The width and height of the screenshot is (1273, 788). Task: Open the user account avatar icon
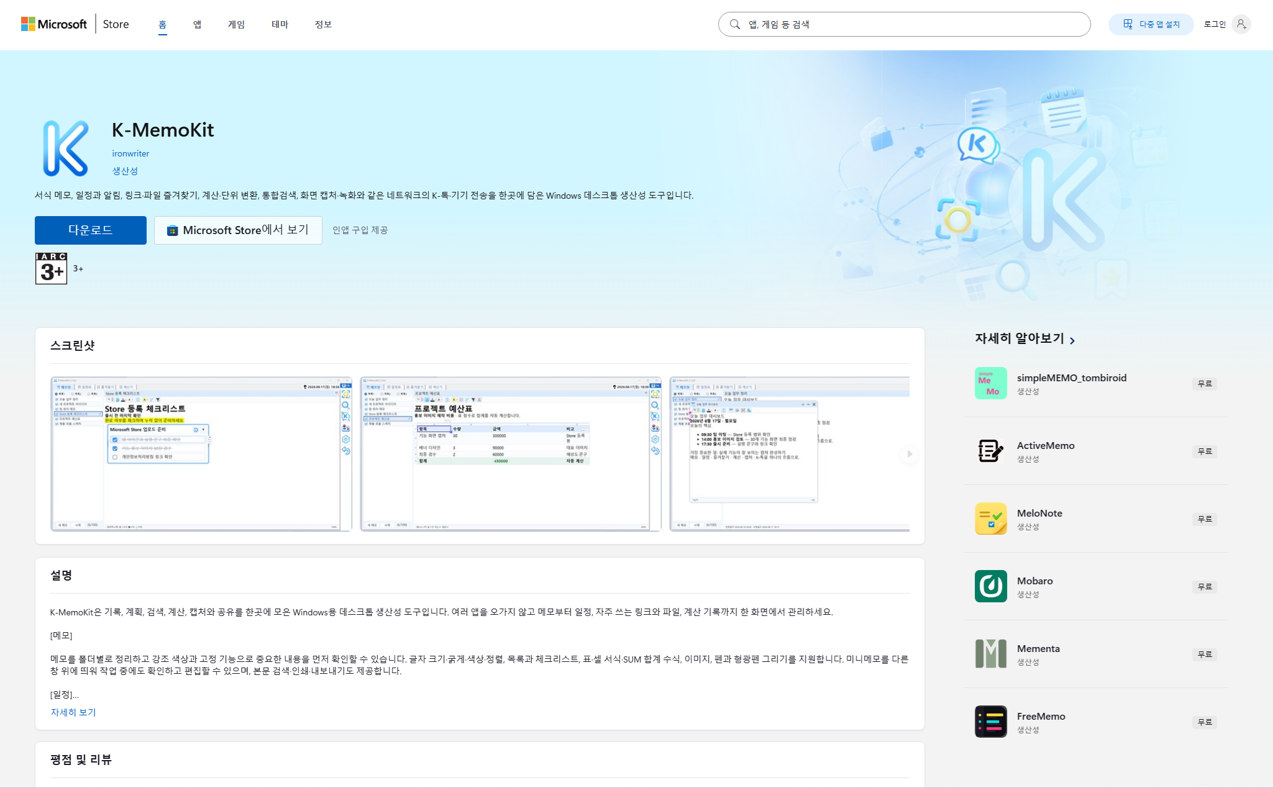pyautogui.click(x=1241, y=24)
